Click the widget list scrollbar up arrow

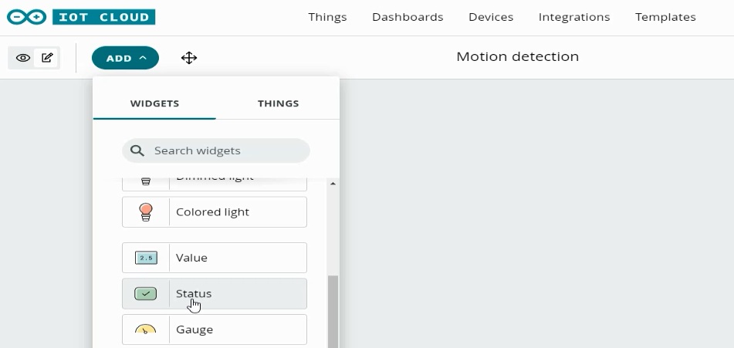(x=333, y=184)
